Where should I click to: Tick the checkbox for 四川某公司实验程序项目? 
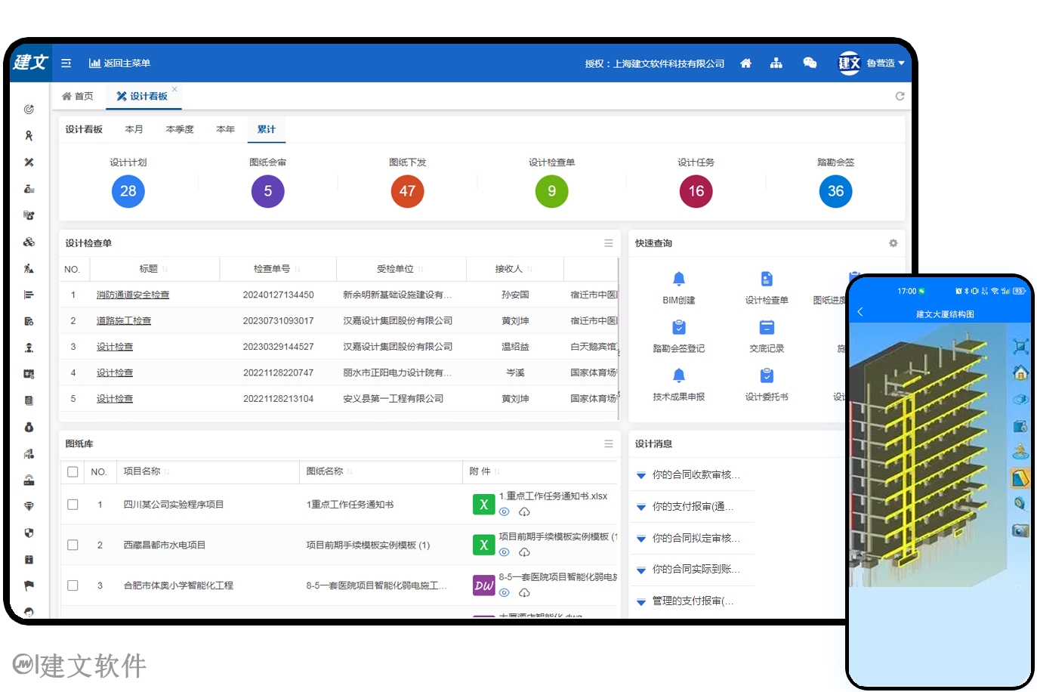[73, 505]
